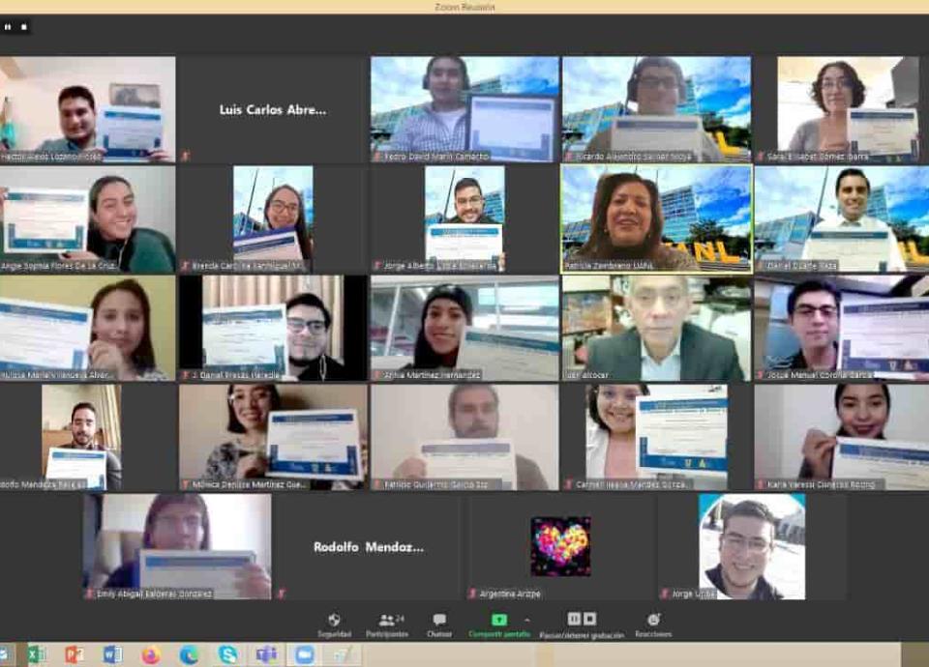Pause recording using the top-left indicator
The height and width of the screenshot is (667, 929).
[8, 27]
